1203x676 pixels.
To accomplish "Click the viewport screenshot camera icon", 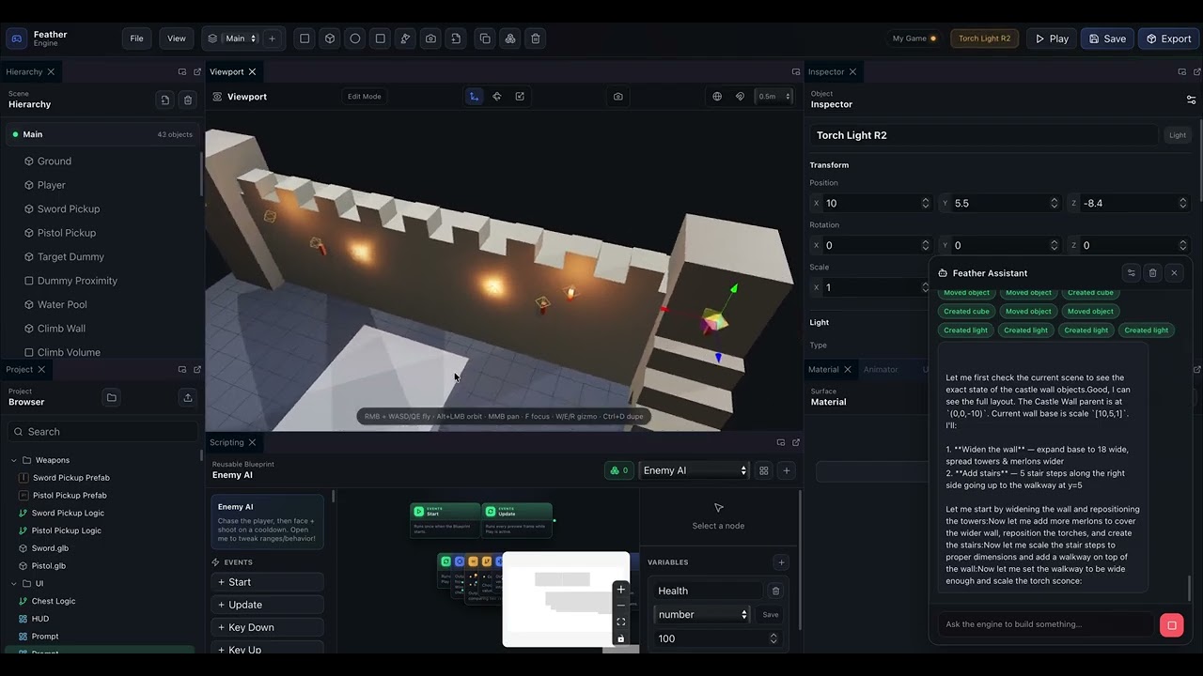I will point(617,96).
